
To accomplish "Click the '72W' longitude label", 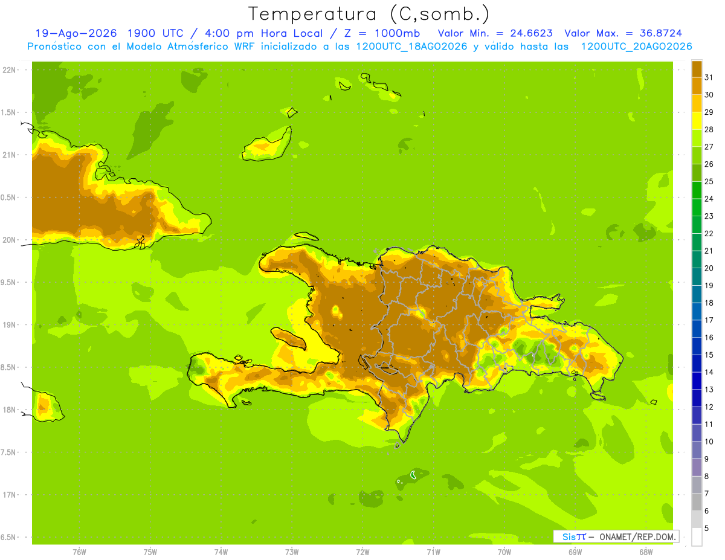I will click(362, 552).
